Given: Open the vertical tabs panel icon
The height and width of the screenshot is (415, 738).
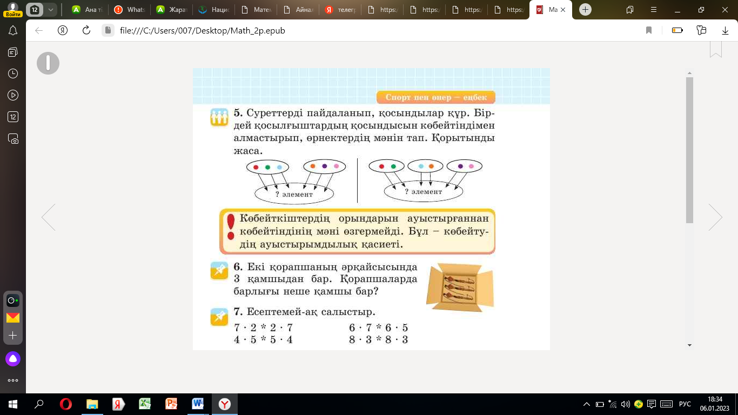Looking at the screenshot, I should coord(630,10).
